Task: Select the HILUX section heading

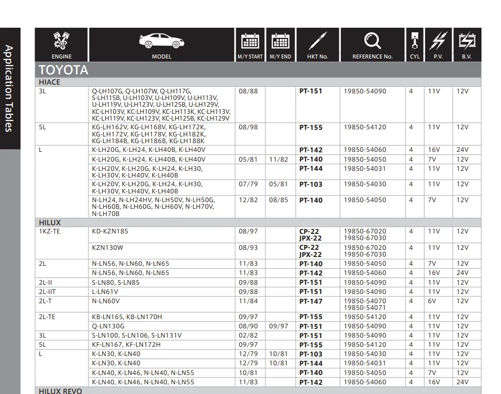Action: click(x=50, y=223)
